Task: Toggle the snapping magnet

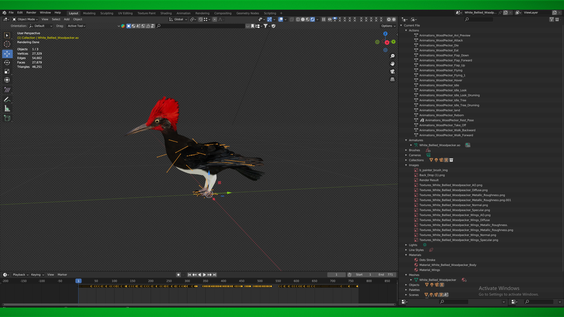Action: (200, 19)
